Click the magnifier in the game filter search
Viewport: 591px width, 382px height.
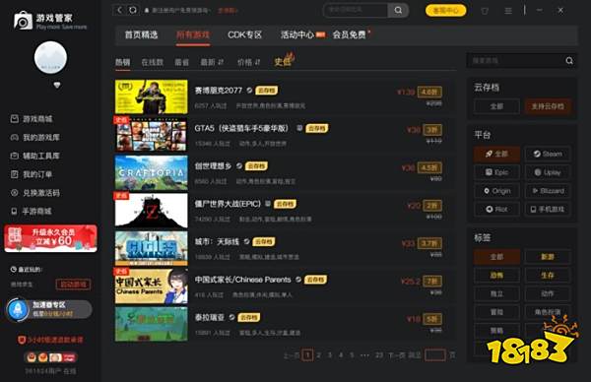click(x=569, y=61)
